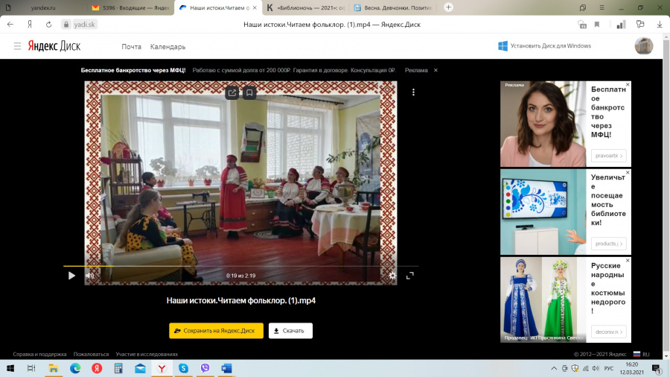Change language via RU flag
This screenshot has height=377, width=670.
(641, 355)
